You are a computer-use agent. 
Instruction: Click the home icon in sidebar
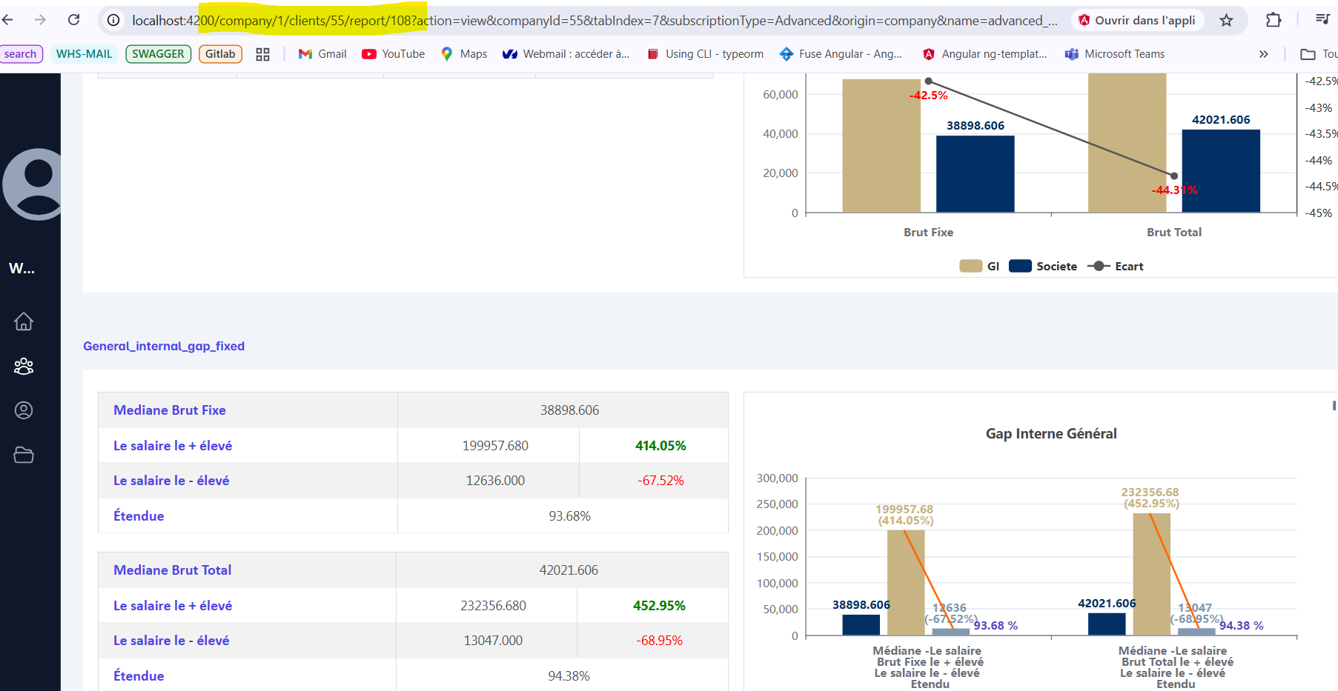tap(24, 321)
